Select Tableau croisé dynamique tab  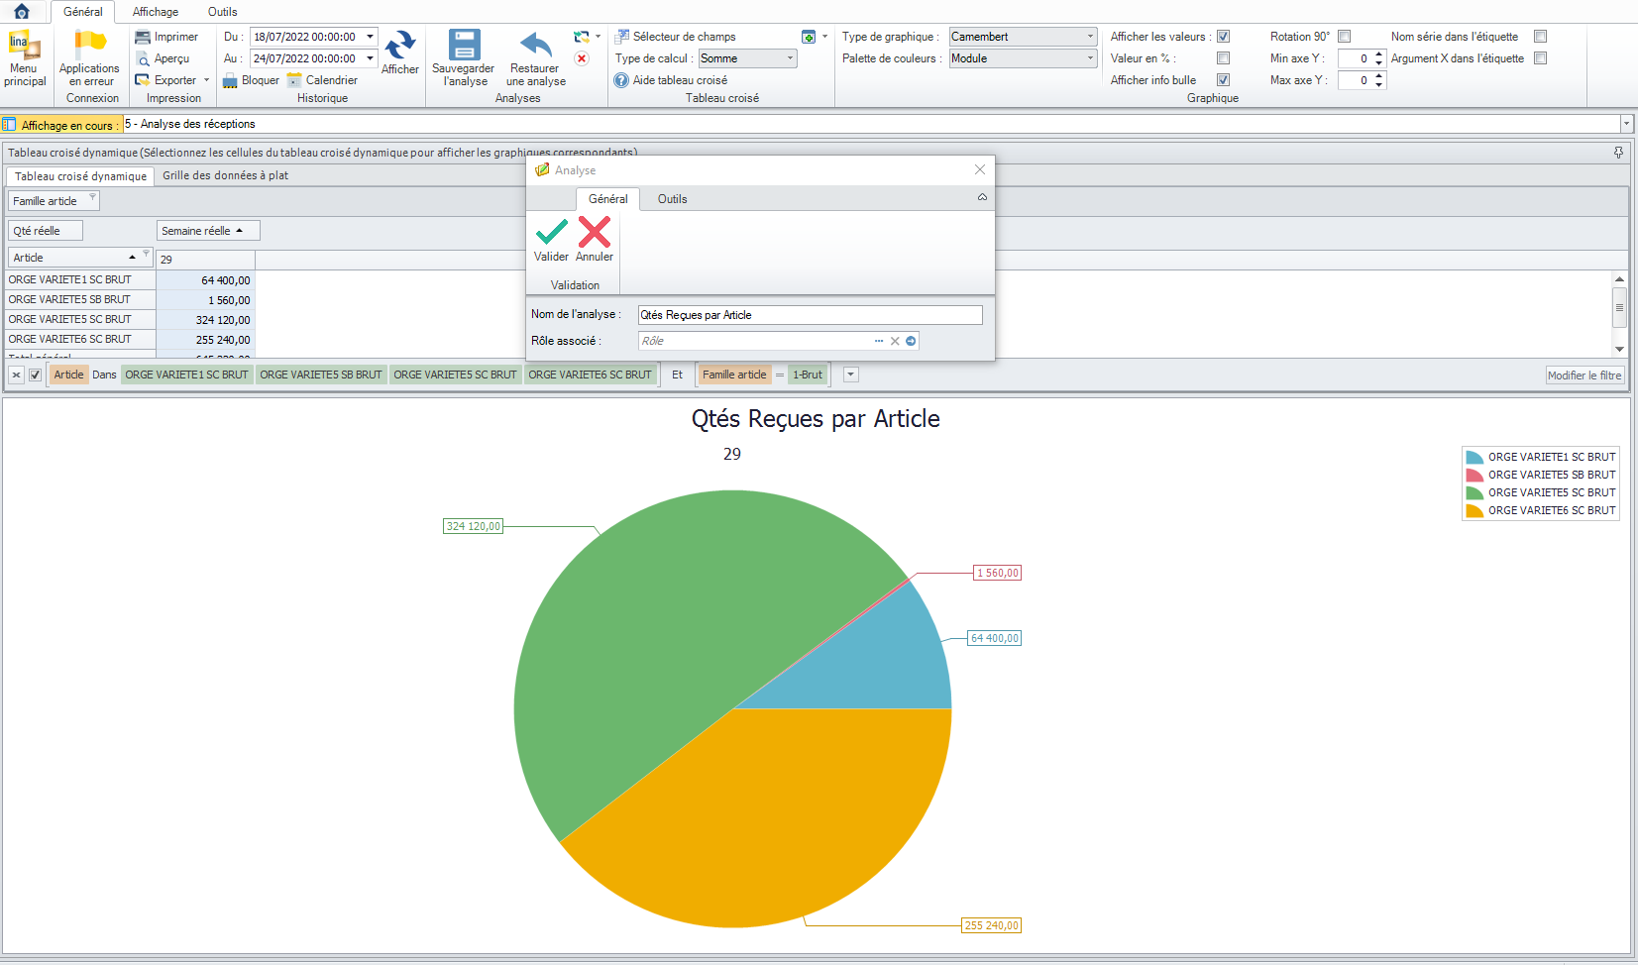tap(80, 176)
